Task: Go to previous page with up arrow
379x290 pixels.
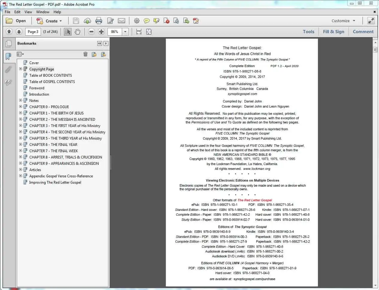Action: tap(9, 31)
